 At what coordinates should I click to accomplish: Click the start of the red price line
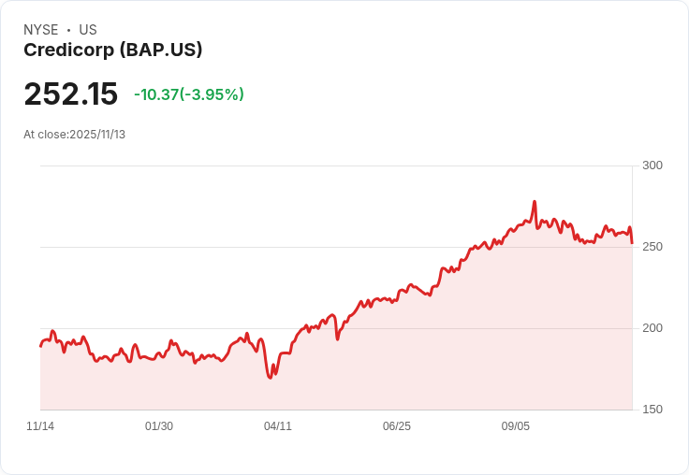coord(41,346)
